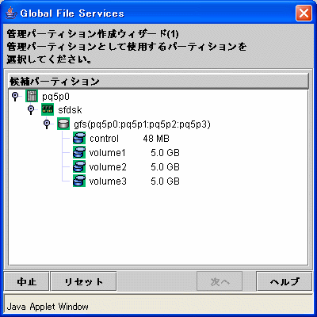Click the 候補パーティション column header
Image resolution: width=317 pixels, height=317 pixels.
[158, 81]
